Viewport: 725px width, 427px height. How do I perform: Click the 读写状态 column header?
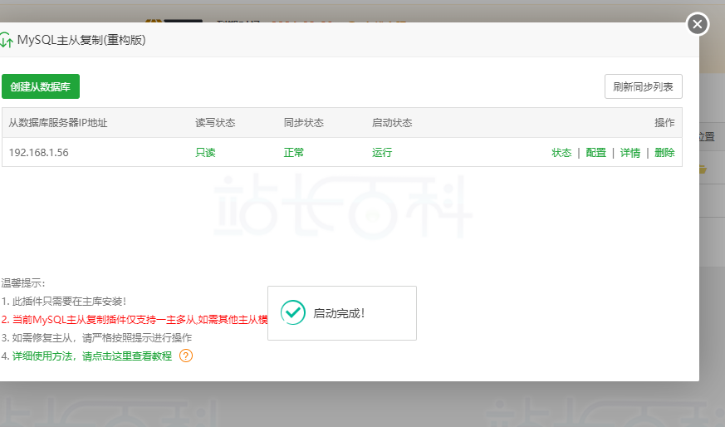(x=215, y=123)
